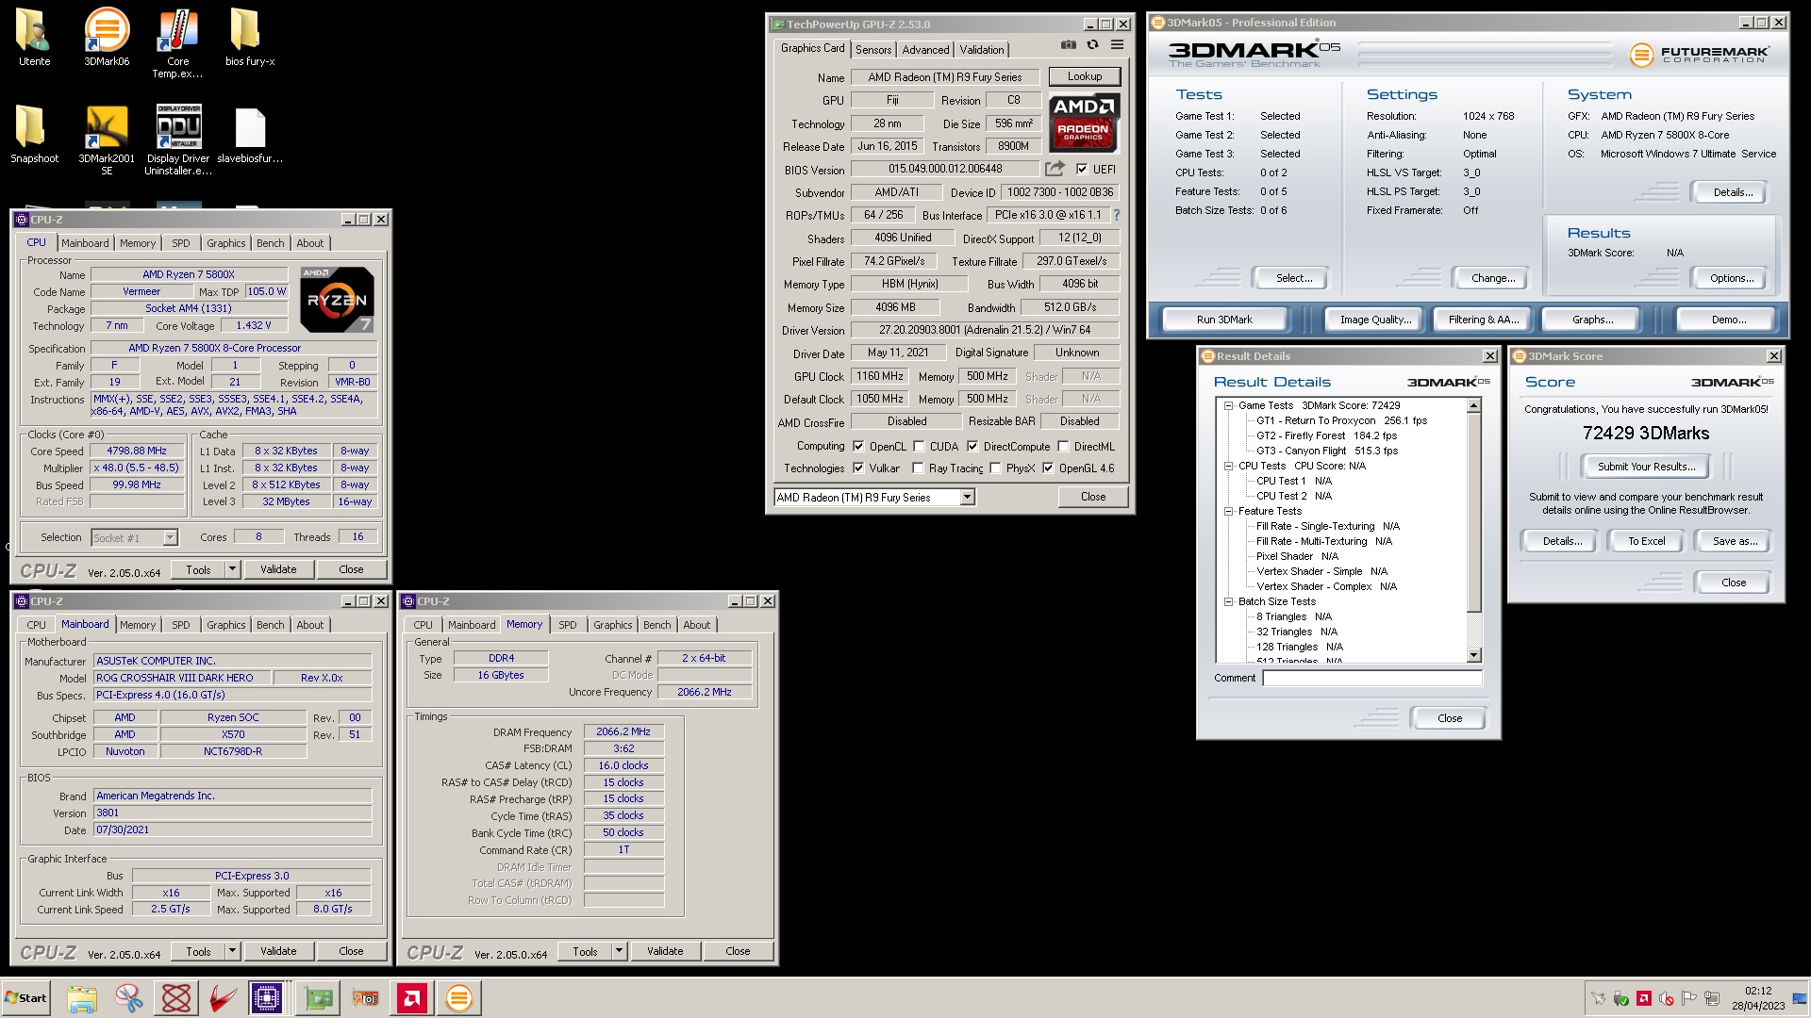This screenshot has width=1811, height=1018.
Task: Click Submit Your Results... button
Action: (x=1646, y=467)
